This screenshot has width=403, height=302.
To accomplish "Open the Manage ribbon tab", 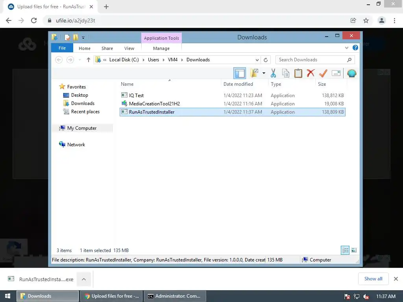I will click(161, 48).
